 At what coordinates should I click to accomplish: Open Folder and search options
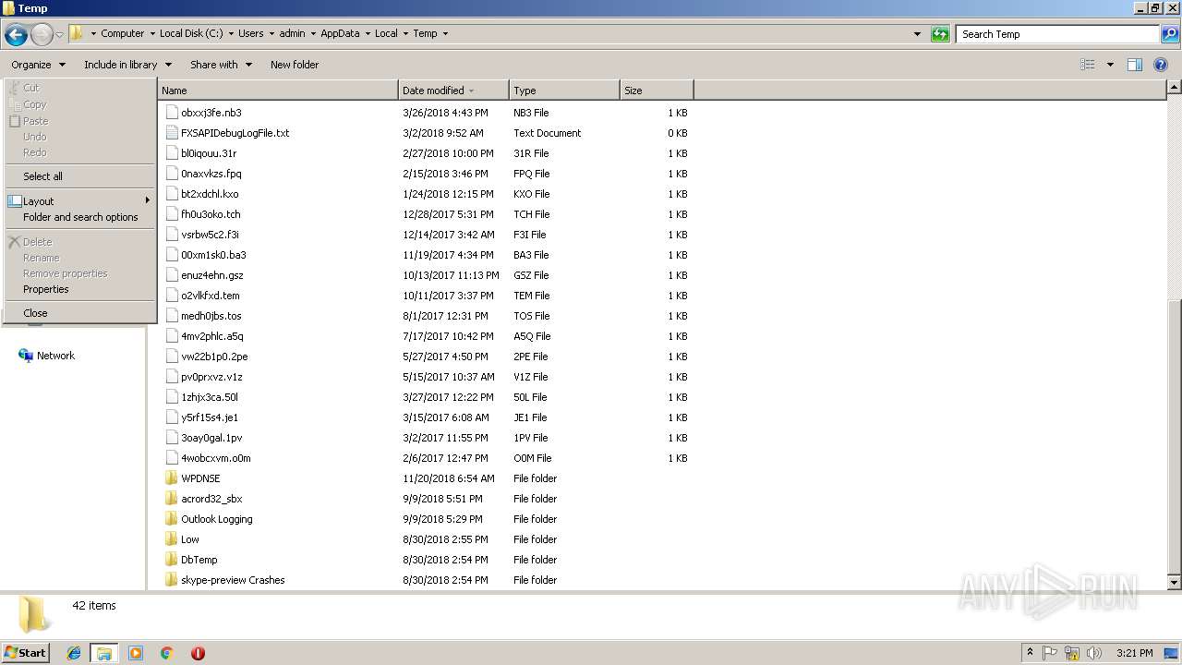pos(80,217)
